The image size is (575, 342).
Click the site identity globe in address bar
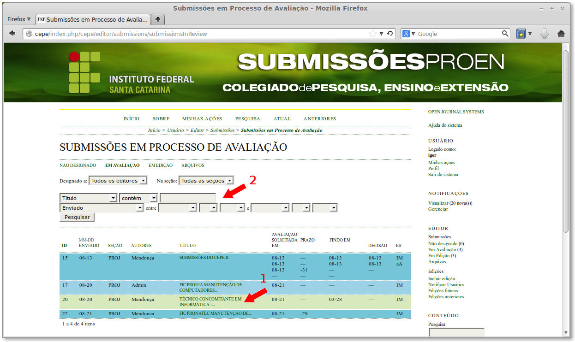pyautogui.click(x=29, y=33)
